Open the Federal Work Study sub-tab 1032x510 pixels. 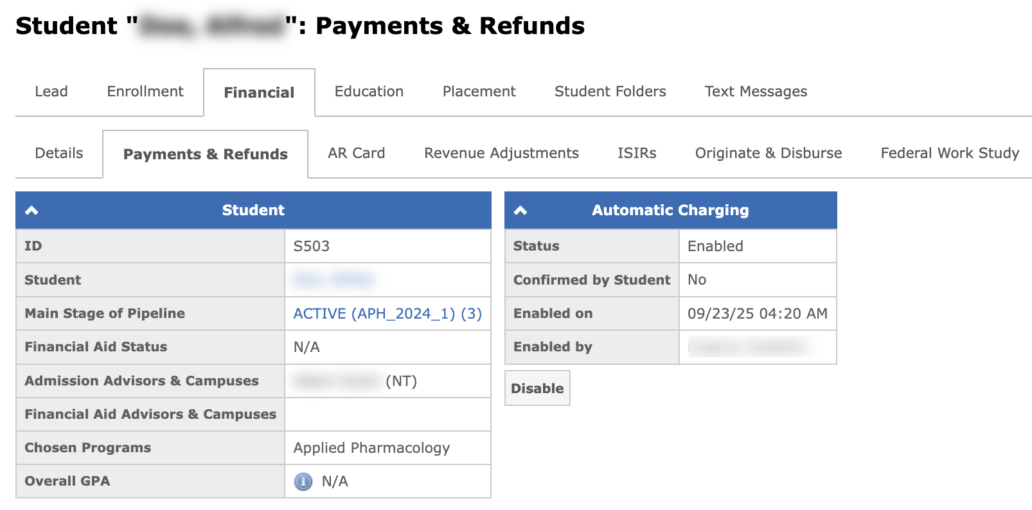pyautogui.click(x=950, y=153)
